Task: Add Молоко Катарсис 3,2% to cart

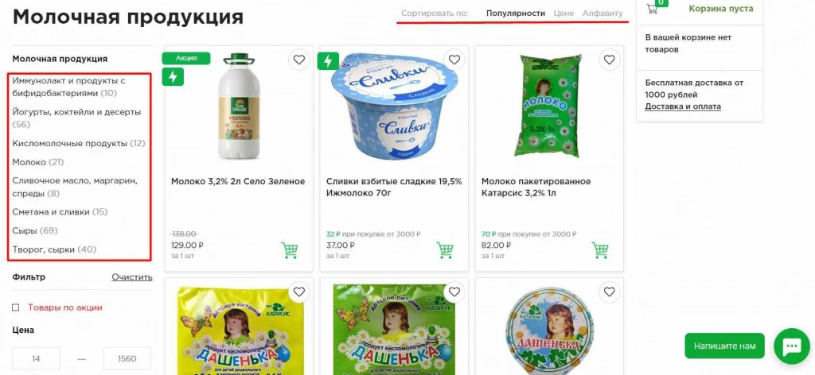Action: tap(600, 250)
